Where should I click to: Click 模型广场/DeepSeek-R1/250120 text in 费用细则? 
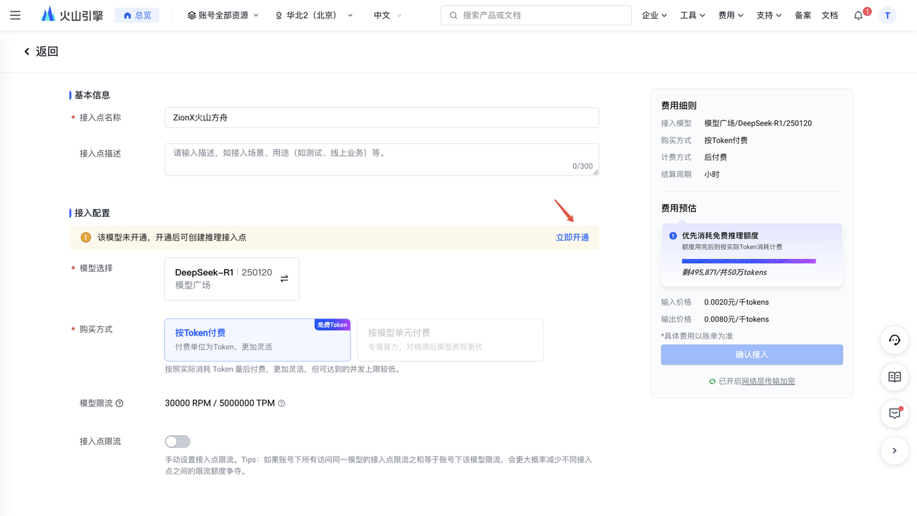click(x=758, y=123)
